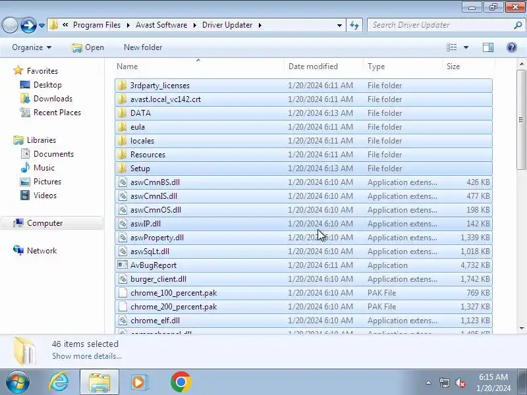
Task: Click chrome_100_percent.pak file icon
Action: tap(123, 293)
